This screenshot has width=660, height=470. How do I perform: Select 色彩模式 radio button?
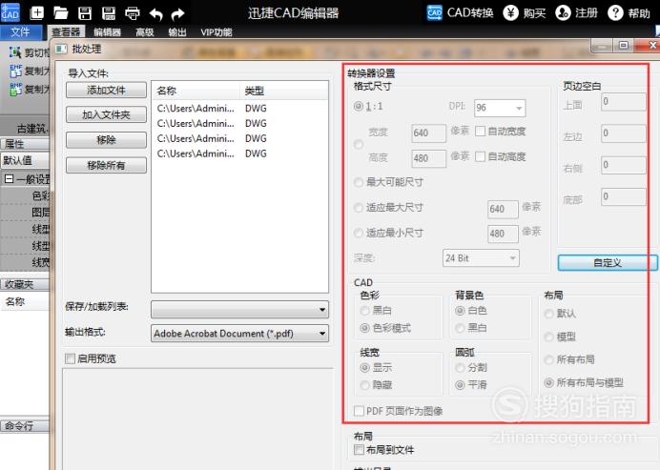(364, 328)
